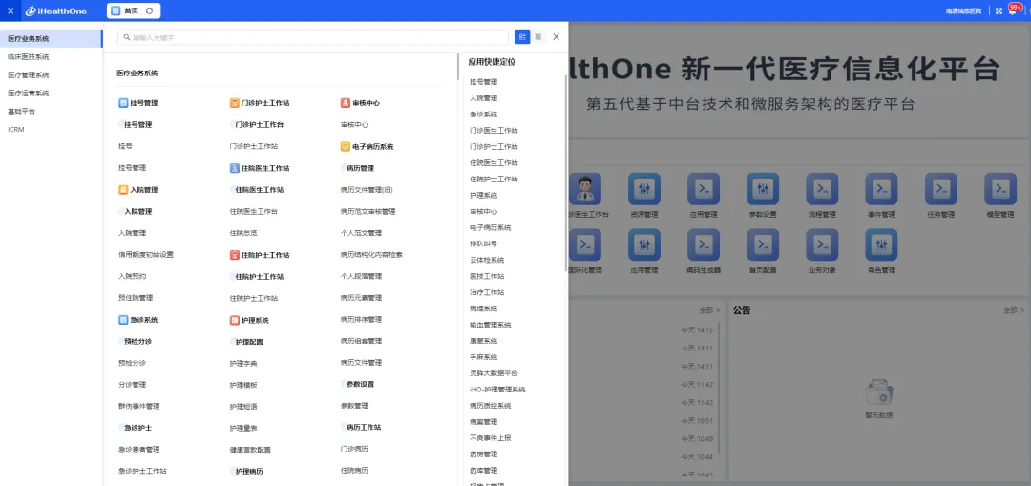The height and width of the screenshot is (486, 1031).
Task: Open 群伤事件管理 menu entry
Action: pos(138,407)
